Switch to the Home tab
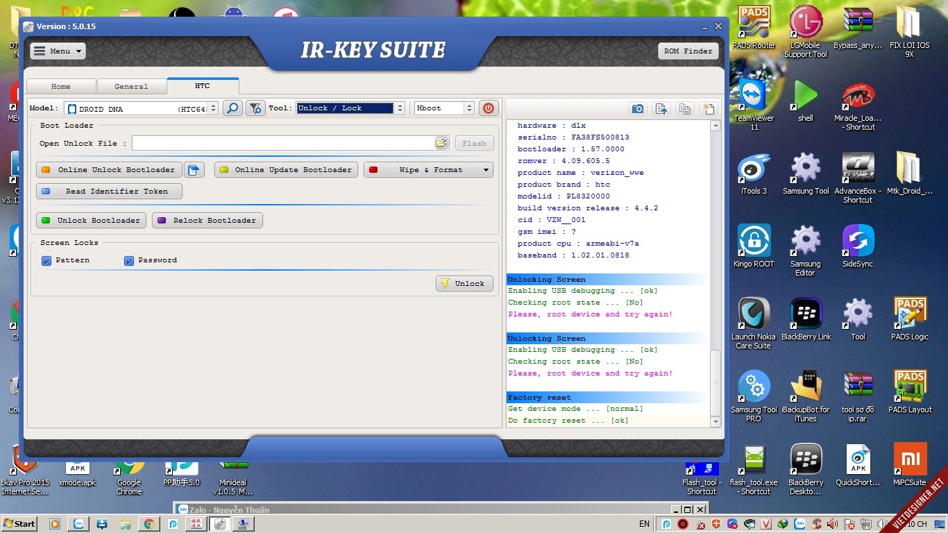The height and width of the screenshot is (533, 948). click(x=61, y=87)
